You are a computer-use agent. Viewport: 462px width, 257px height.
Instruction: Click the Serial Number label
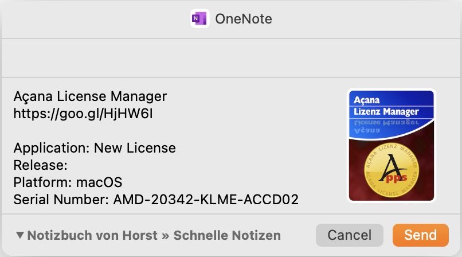pos(61,200)
